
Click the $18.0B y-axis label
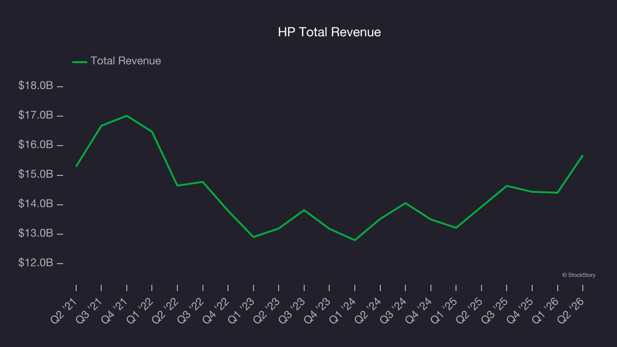pyautogui.click(x=36, y=86)
